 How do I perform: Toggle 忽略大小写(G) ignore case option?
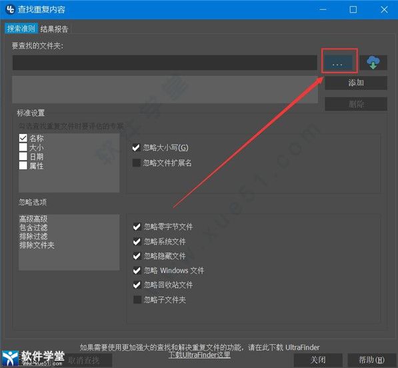[136, 147]
